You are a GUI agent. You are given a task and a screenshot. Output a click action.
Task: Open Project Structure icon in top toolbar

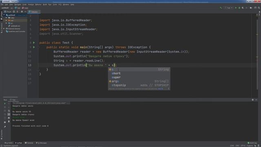pos(255,8)
